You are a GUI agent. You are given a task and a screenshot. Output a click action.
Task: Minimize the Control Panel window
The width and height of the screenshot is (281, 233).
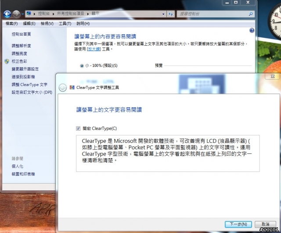coord(227,3)
